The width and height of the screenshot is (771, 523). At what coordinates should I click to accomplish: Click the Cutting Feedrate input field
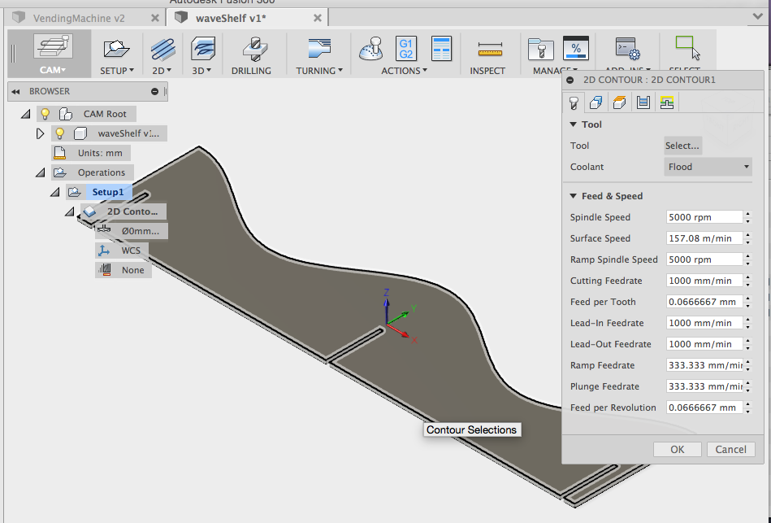pyautogui.click(x=704, y=281)
